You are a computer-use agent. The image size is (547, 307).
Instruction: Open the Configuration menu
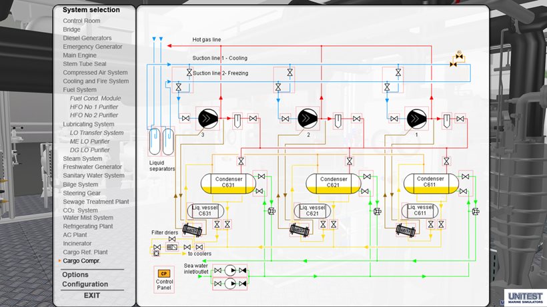click(85, 284)
